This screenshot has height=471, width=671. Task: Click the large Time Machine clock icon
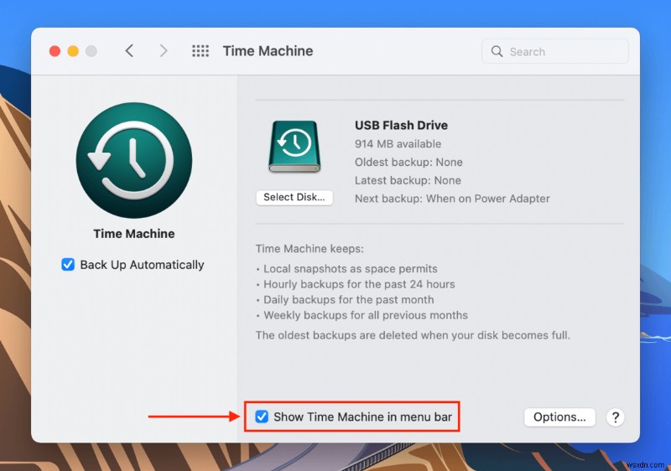click(x=134, y=160)
